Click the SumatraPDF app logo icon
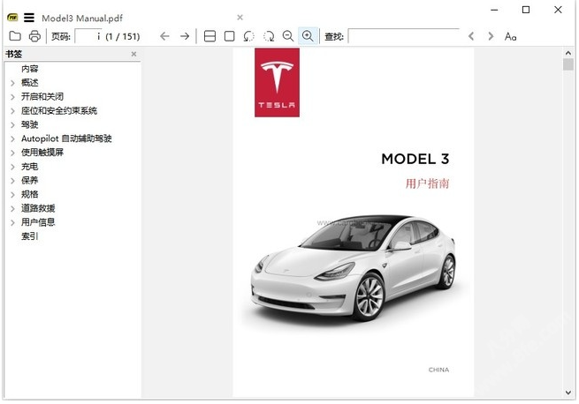 coord(12,18)
